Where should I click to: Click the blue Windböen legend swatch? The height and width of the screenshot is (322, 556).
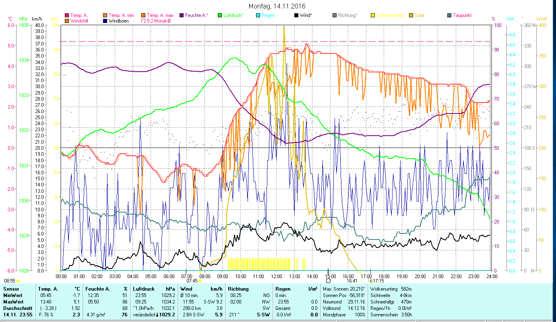[105, 21]
